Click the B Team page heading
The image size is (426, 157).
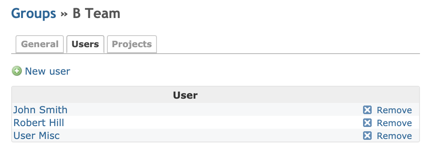[97, 13]
